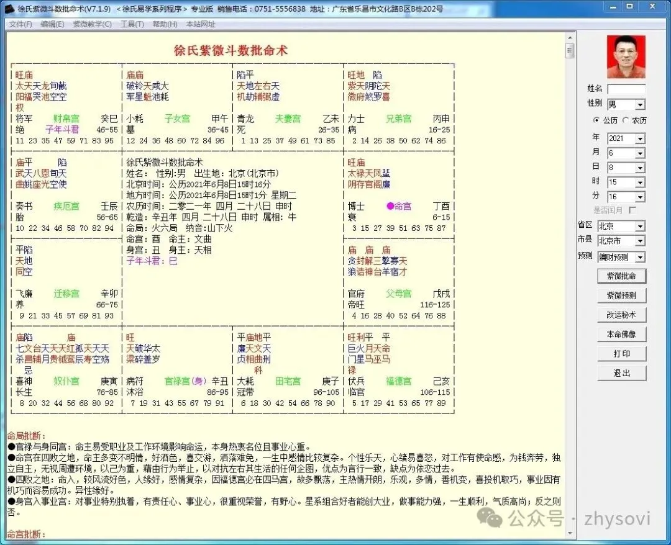Viewport: 671px width, 545px height.
Task: Click the 徐氏紫微斗数批命术 red heading
Action: coord(231,50)
